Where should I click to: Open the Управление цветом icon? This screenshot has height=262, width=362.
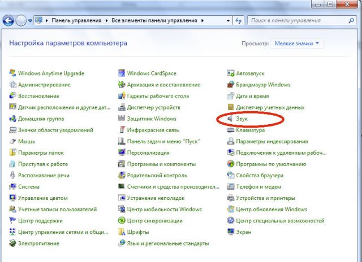pos(12,198)
